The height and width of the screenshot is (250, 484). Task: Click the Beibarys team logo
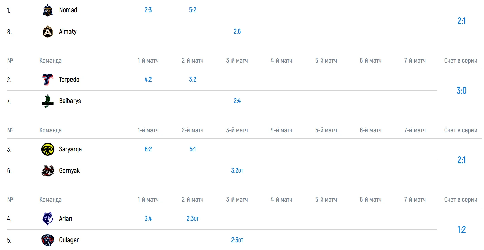click(x=48, y=101)
